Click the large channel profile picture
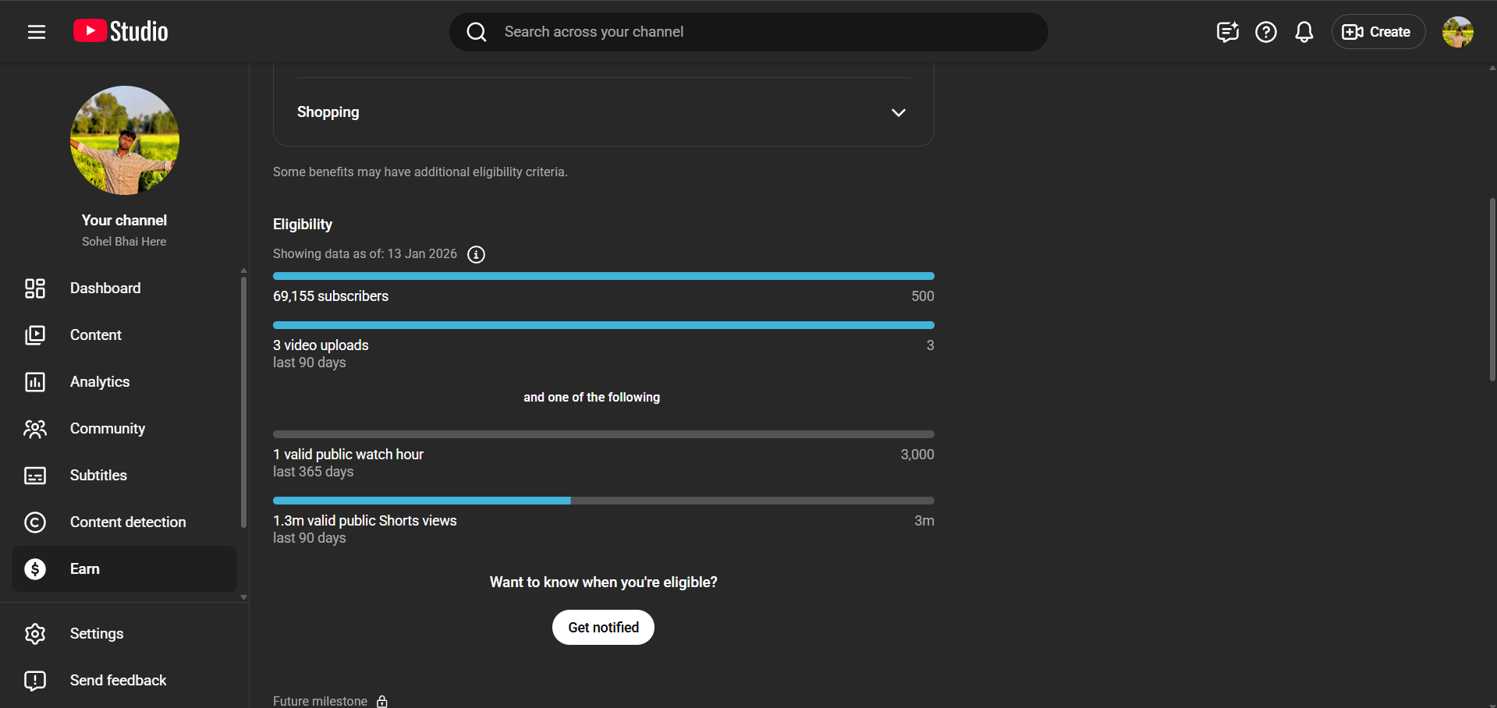The width and height of the screenshot is (1497, 708). tap(125, 140)
